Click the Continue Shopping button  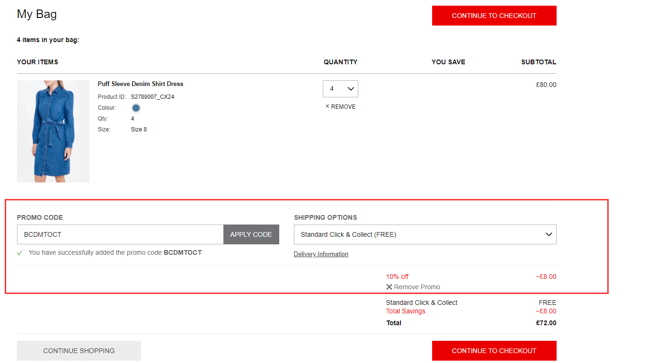tap(79, 351)
